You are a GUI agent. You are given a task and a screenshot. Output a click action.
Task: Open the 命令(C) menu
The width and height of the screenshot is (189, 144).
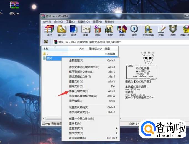tap(58, 22)
